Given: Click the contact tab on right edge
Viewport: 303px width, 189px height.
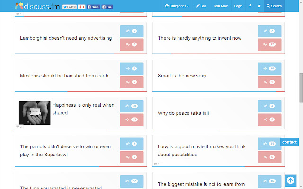Looking at the screenshot, I should click(289, 142).
